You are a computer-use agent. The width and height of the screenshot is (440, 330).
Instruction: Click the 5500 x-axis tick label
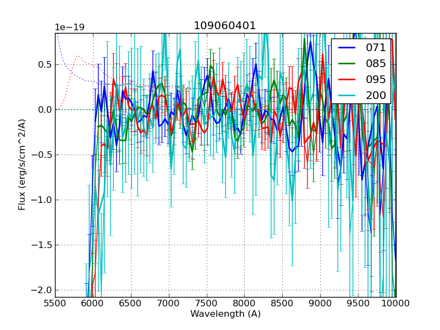(55, 303)
